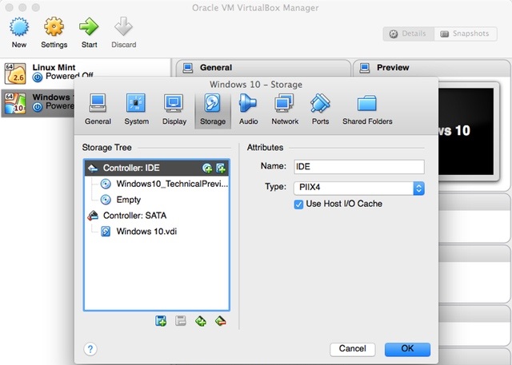Open the System settings tab
This screenshot has height=365, width=512.
(x=136, y=110)
